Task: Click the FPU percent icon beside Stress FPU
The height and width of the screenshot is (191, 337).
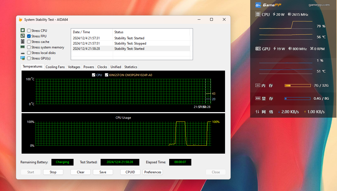Action: (23, 36)
